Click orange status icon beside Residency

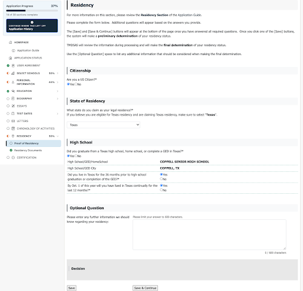8,136
